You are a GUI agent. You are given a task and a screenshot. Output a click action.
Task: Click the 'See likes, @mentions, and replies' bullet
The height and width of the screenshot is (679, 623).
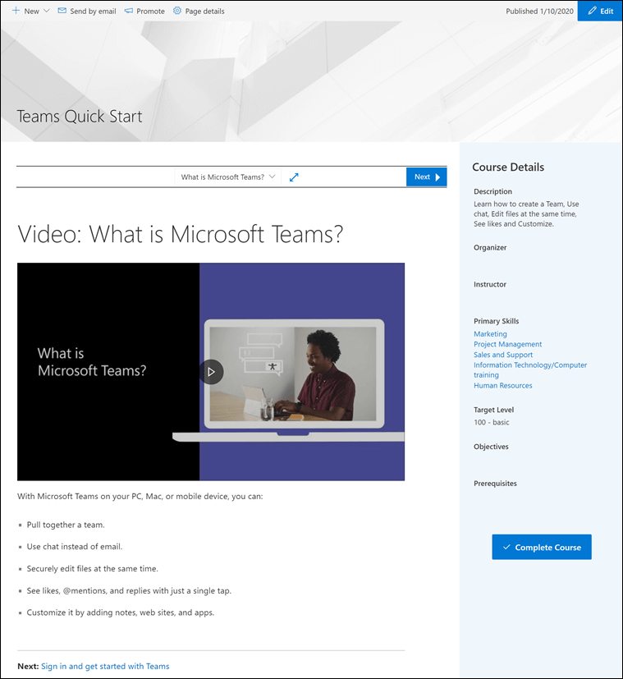pyautogui.click(x=129, y=590)
